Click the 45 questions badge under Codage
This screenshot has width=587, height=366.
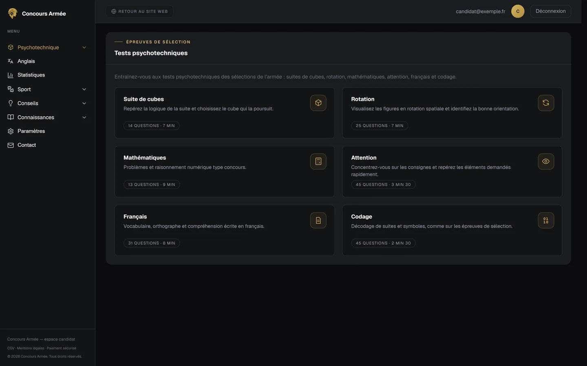(383, 243)
